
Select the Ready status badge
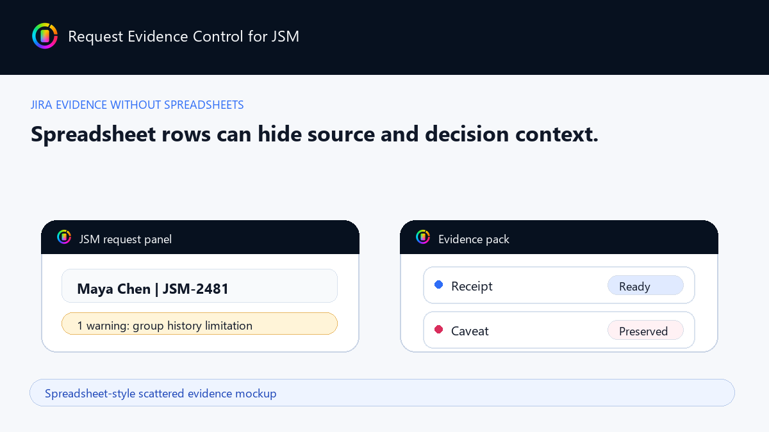point(645,286)
